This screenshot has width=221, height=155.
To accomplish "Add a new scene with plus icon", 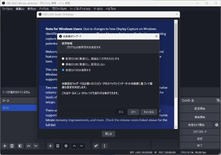I will 5,146.
